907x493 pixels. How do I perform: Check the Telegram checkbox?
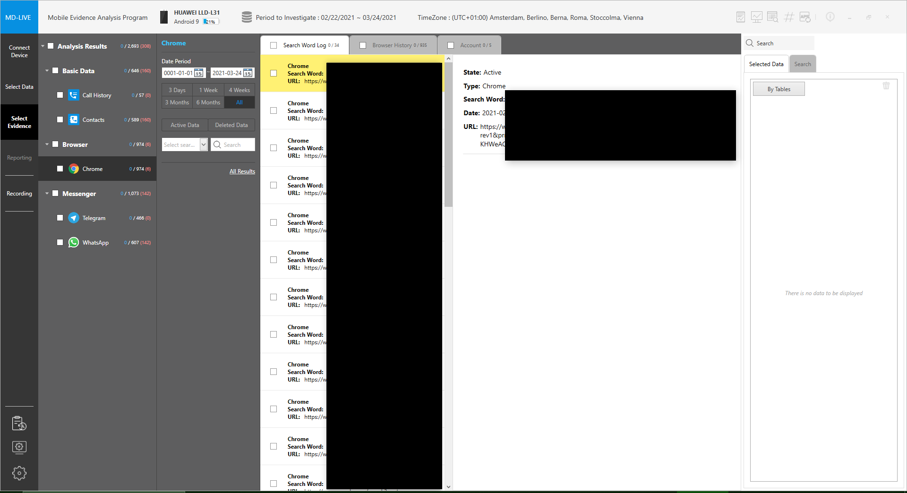coord(60,218)
